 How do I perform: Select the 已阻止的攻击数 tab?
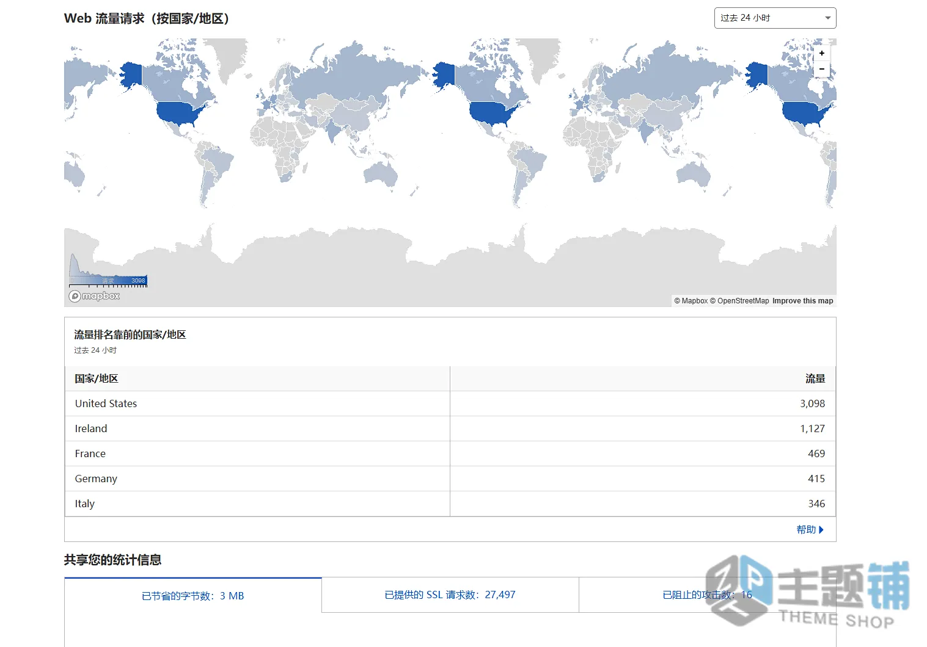coord(707,595)
